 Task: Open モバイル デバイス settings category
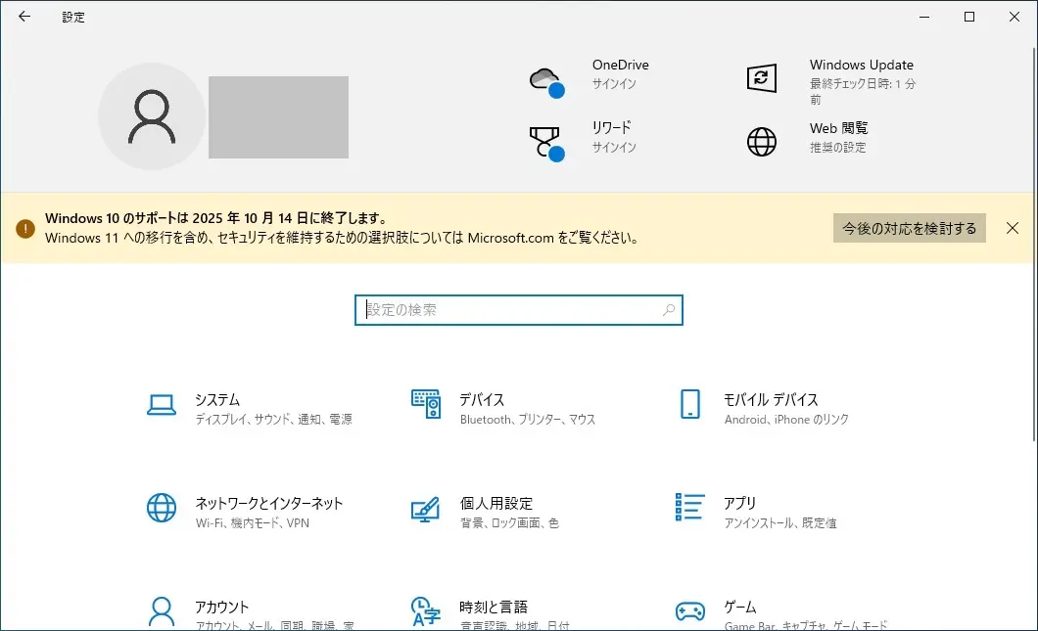[x=765, y=408]
